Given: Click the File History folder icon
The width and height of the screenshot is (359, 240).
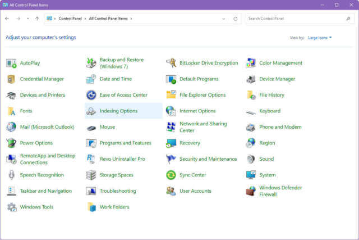Looking at the screenshot, I should pos(251,95).
